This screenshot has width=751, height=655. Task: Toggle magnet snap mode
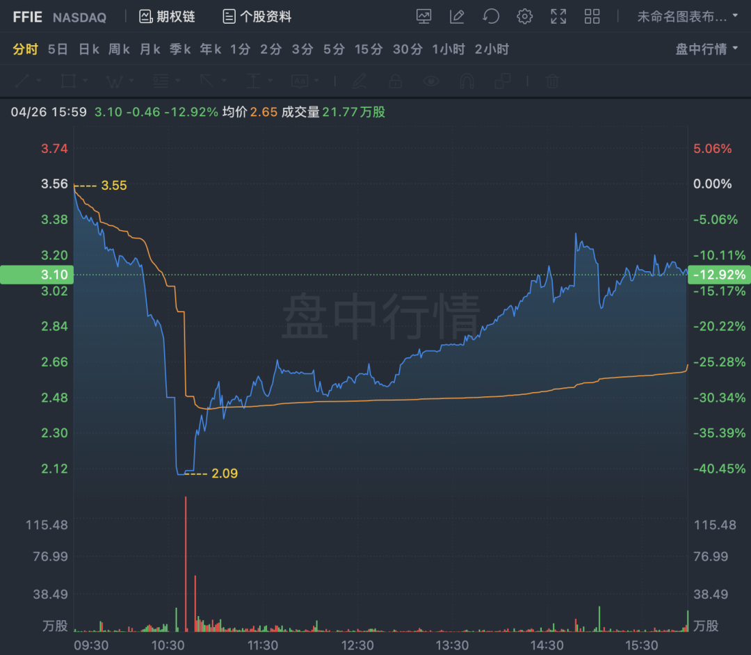click(x=466, y=81)
